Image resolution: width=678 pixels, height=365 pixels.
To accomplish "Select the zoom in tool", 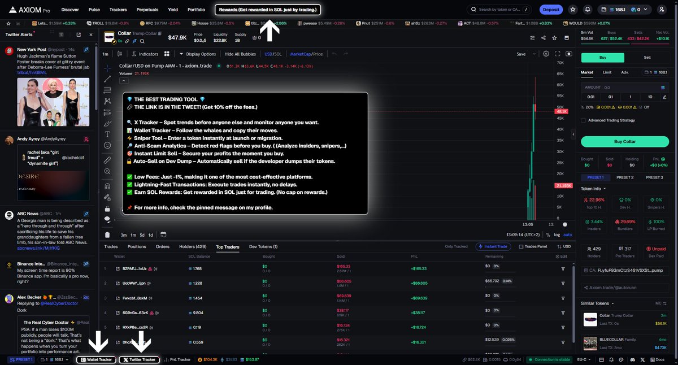I will click(107, 171).
